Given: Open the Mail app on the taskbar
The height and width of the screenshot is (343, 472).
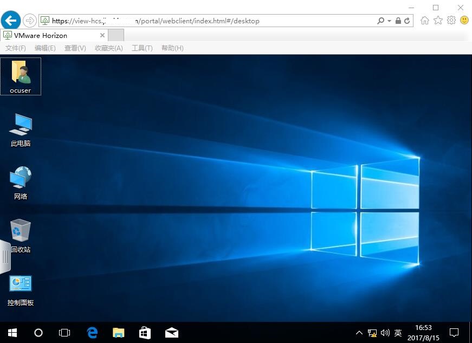Looking at the screenshot, I should [171, 332].
